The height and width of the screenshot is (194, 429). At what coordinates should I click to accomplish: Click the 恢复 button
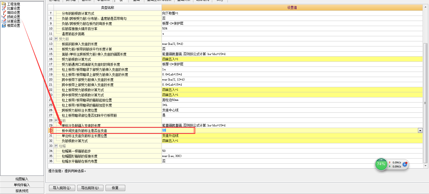click(x=115, y=188)
